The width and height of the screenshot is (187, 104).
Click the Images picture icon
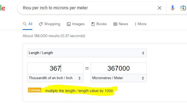point(68,24)
